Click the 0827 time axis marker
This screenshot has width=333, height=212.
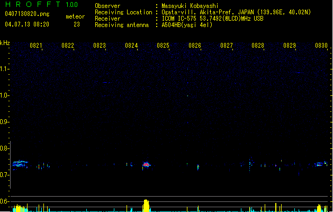tap(227, 46)
